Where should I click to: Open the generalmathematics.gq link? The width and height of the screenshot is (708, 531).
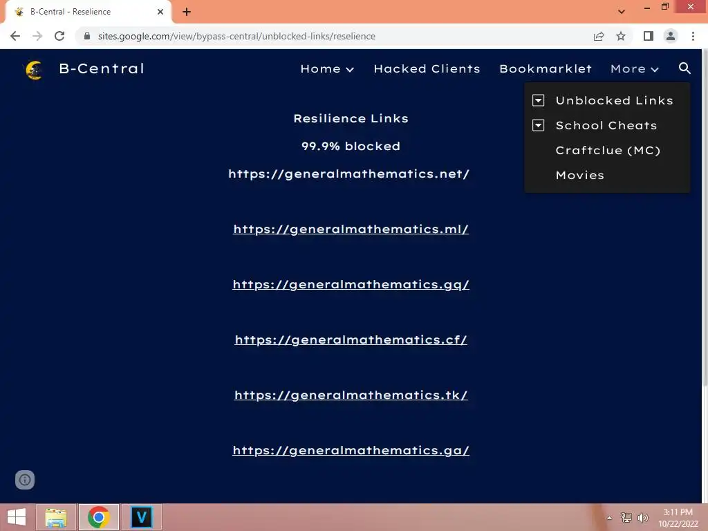coord(351,285)
